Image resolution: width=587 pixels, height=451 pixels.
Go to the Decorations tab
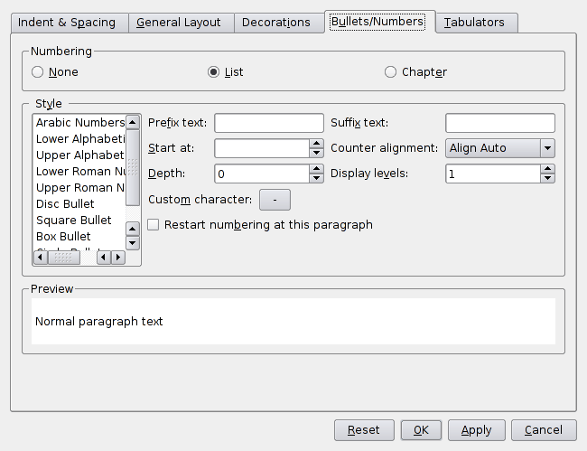point(275,23)
